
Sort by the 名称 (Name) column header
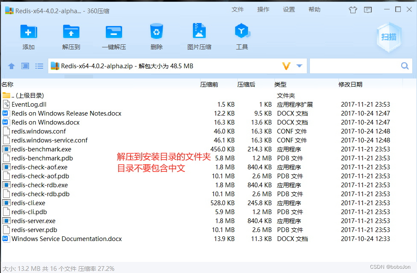(7, 84)
